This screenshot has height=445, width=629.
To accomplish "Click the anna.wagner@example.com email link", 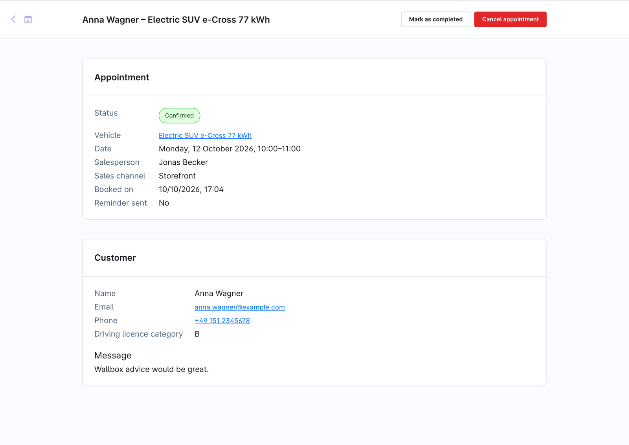I will (240, 307).
